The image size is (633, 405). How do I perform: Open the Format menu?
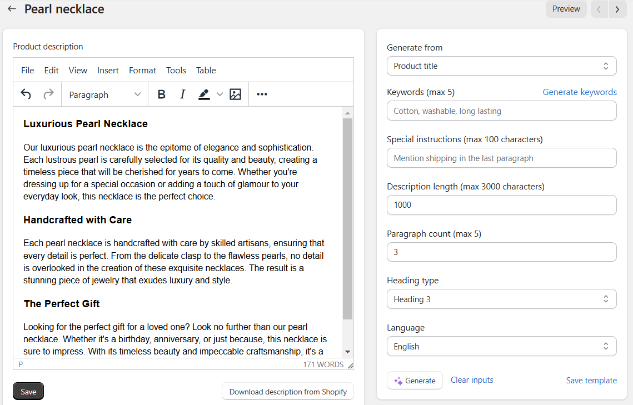pos(142,70)
